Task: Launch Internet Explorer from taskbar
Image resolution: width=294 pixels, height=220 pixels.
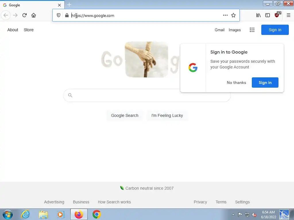Action: pyautogui.click(x=25, y=214)
